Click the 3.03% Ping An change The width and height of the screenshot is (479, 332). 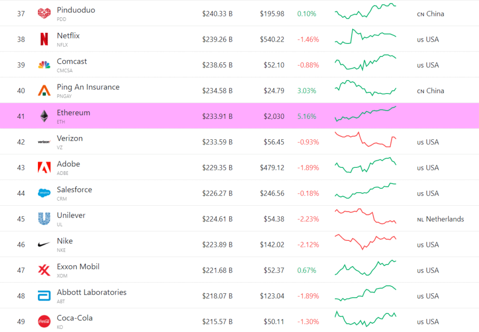307,91
